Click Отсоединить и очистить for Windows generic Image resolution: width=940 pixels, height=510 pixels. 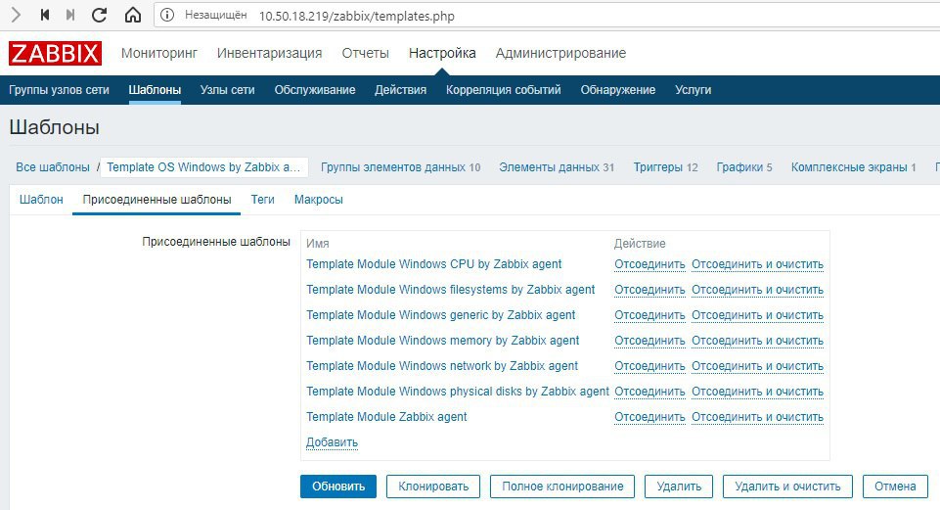click(758, 315)
